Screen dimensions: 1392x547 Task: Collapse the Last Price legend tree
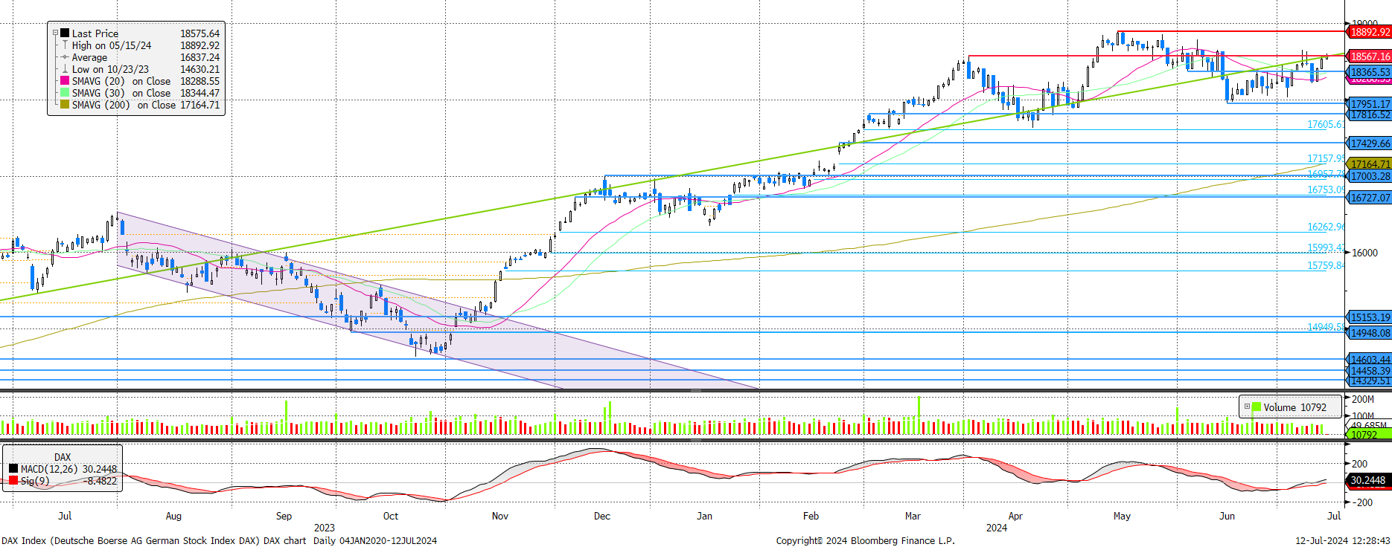[55, 33]
